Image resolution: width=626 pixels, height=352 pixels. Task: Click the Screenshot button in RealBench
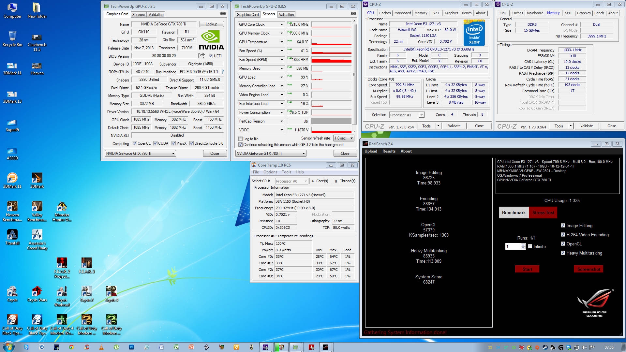[x=589, y=269]
